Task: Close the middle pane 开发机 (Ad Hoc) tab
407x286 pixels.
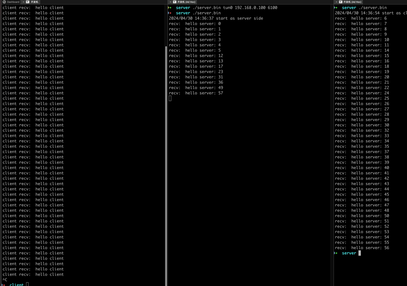Action: pyautogui.click(x=170, y=2)
